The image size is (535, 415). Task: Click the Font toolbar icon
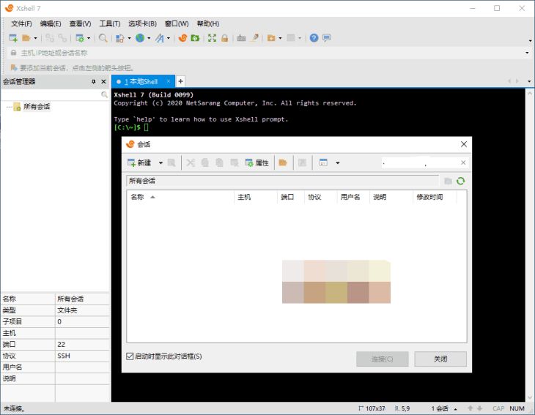click(x=160, y=38)
